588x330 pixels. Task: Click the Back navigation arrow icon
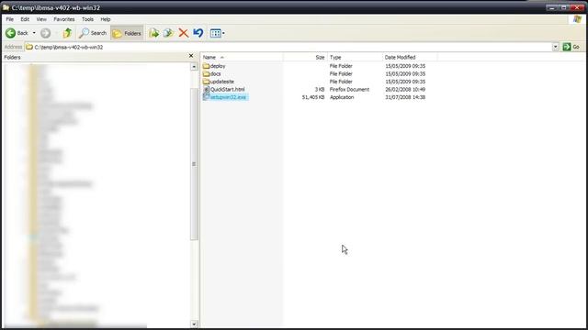click(x=10, y=33)
